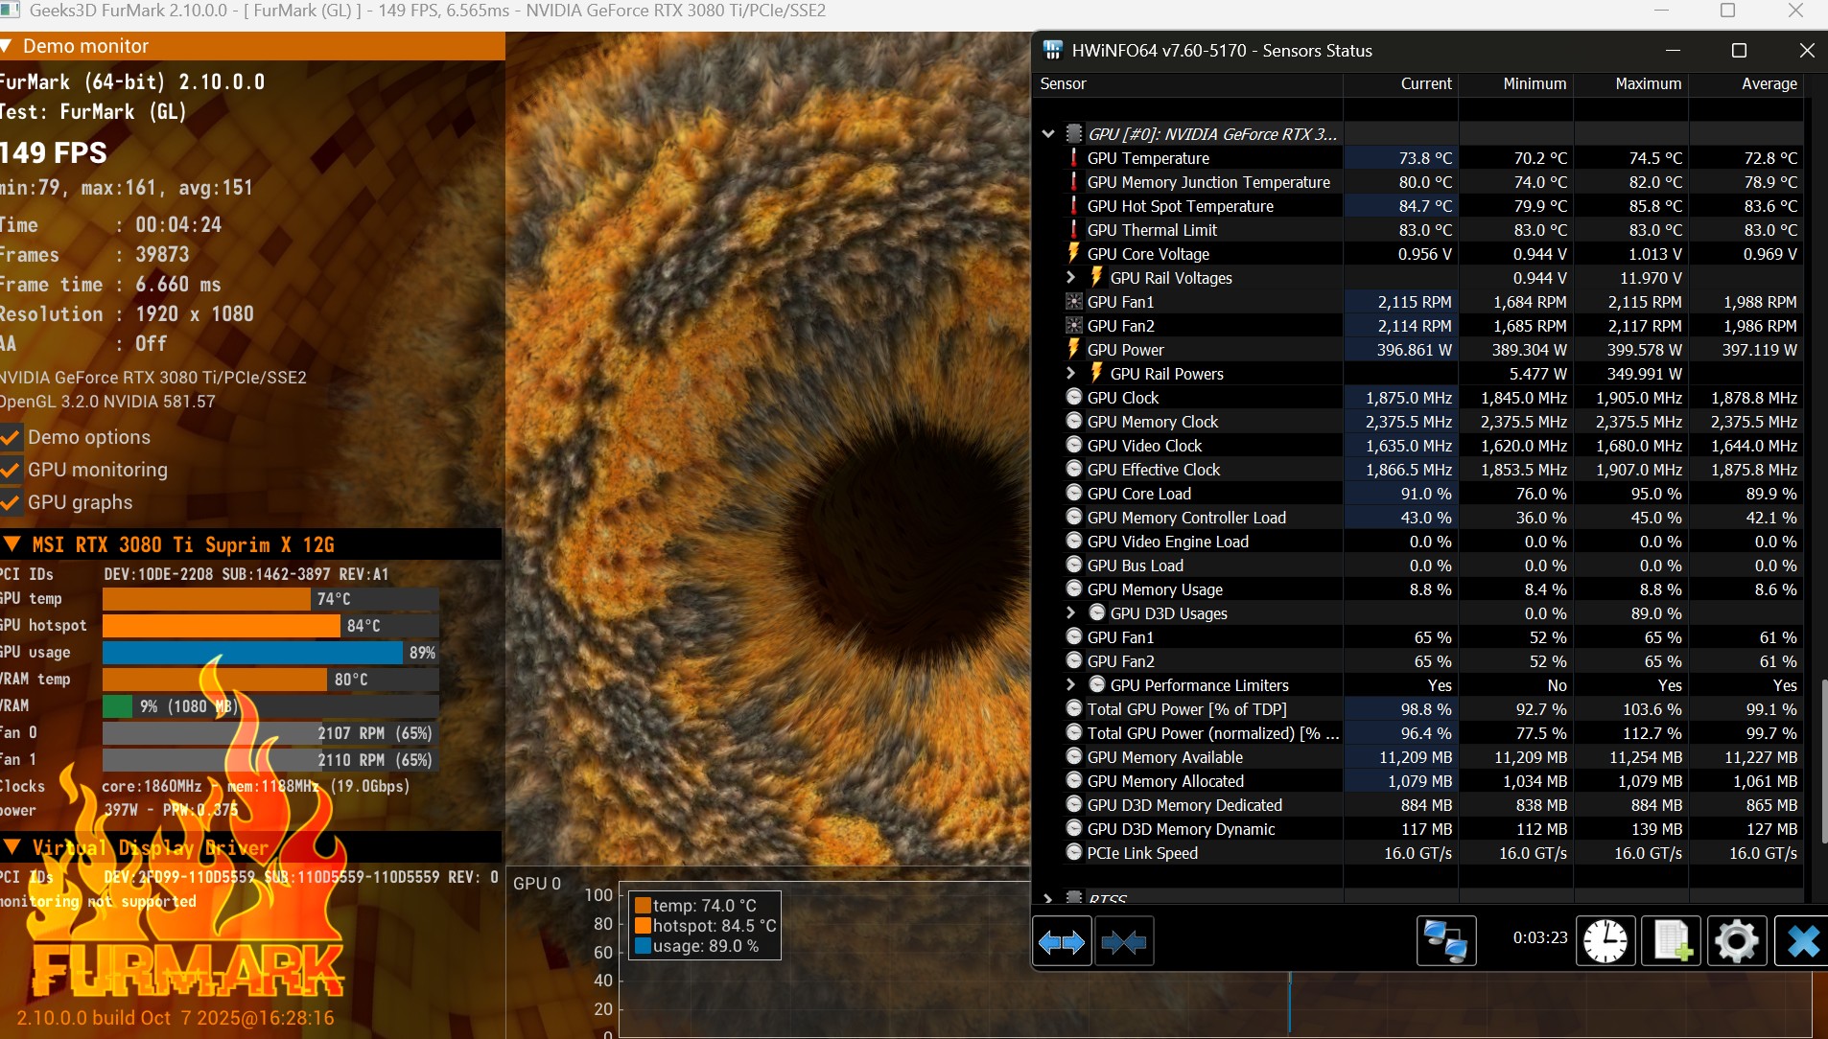Close sensors with the blue X icon
1828x1039 pixels.
click(x=1802, y=942)
